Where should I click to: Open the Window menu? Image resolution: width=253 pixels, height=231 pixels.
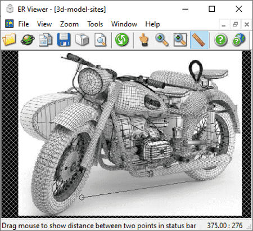click(x=124, y=24)
